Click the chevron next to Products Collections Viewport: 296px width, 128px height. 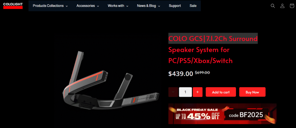pos(67,6)
